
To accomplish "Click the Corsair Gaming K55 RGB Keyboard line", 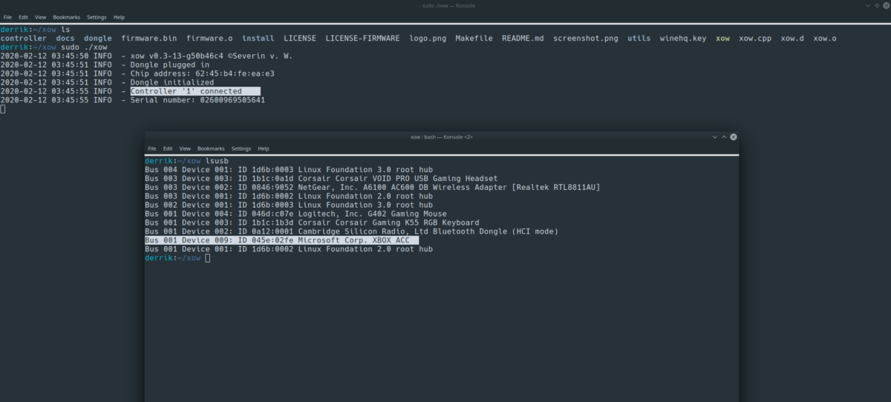I will (312, 223).
